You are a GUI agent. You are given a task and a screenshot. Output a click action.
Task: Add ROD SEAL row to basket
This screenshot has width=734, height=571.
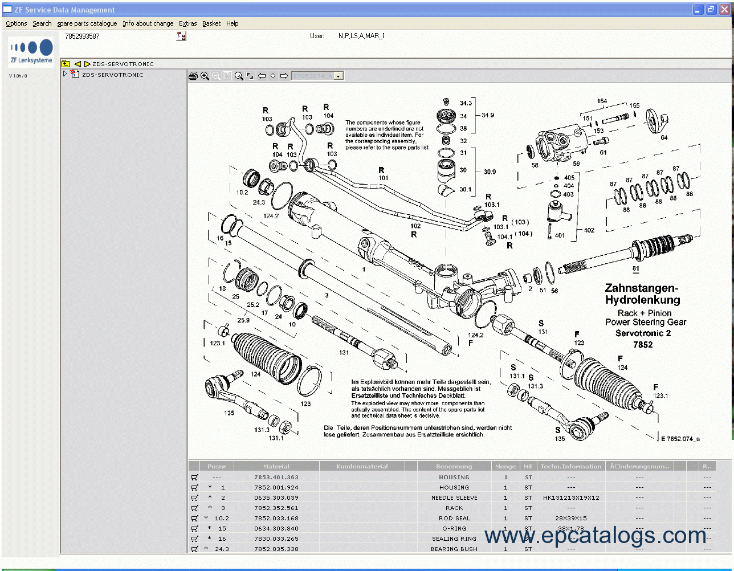194,518
